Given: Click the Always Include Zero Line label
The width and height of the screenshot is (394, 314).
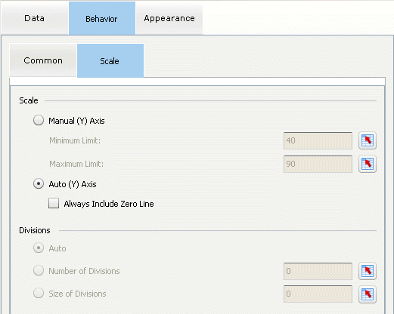Looking at the screenshot, I should click(109, 204).
